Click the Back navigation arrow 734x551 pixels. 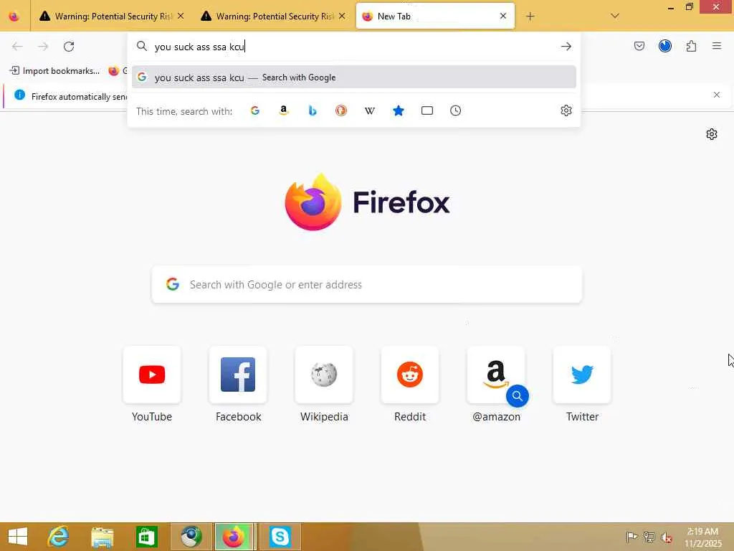click(17, 47)
